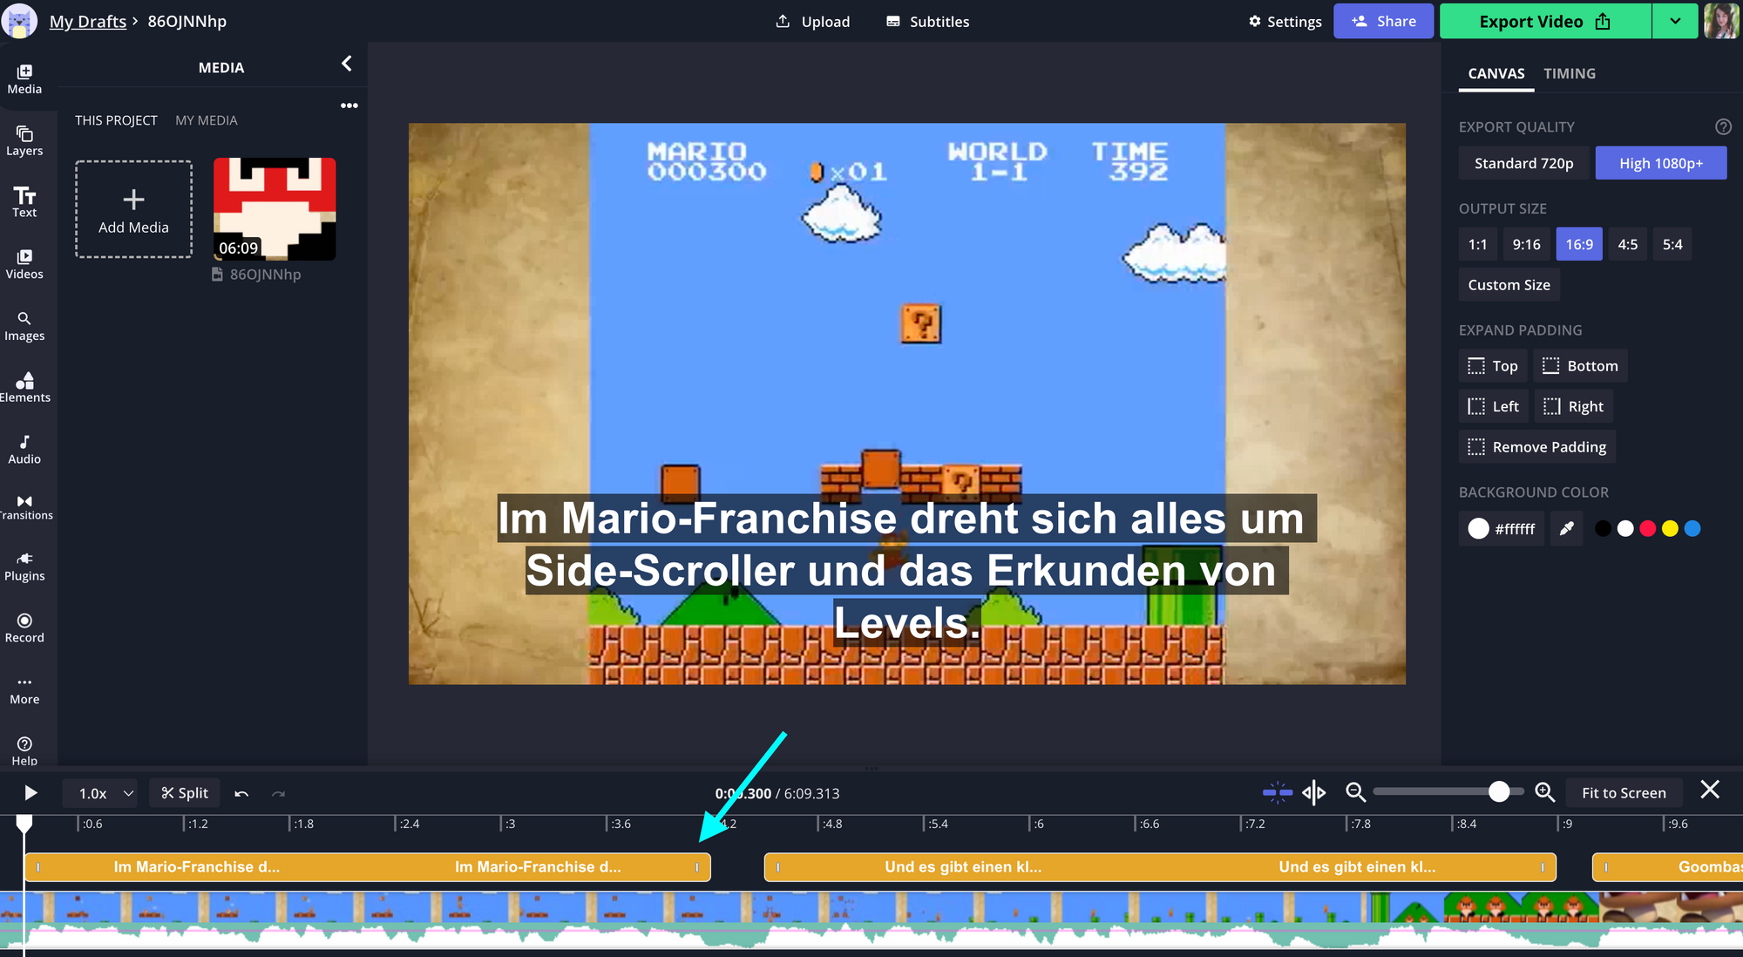Expand the Export Video dropdown arrow
1743x957 pixels.
click(x=1675, y=21)
